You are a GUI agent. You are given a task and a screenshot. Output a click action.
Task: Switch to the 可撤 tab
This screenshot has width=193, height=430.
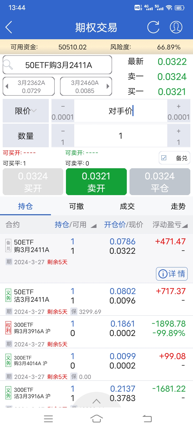[76, 206]
